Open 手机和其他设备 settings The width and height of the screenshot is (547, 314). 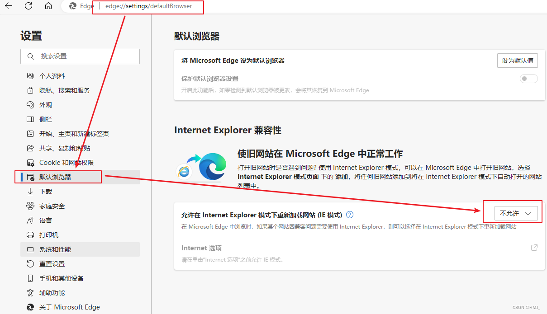point(80,278)
